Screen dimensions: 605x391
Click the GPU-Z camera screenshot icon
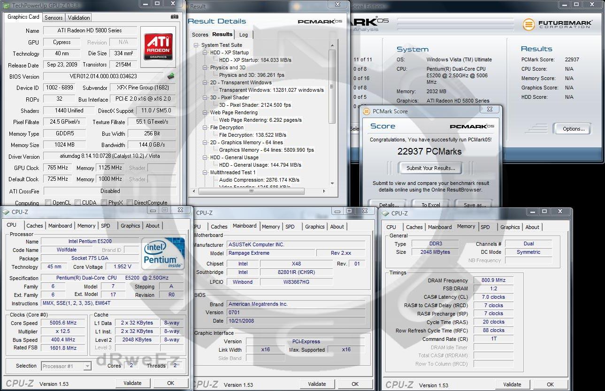point(175,17)
